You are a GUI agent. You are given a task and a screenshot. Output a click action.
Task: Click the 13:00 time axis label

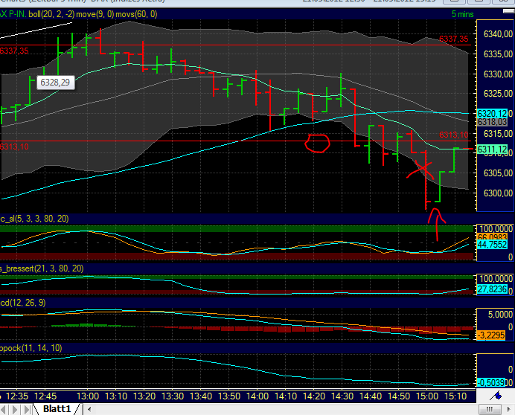pyautogui.click(x=88, y=396)
